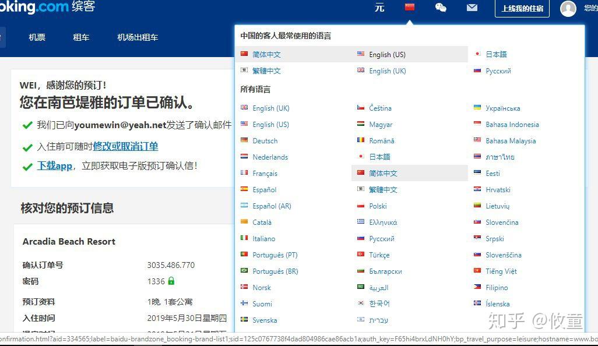598x346 pixels.
Task: Click the China flag language selector
Action: (410, 7)
